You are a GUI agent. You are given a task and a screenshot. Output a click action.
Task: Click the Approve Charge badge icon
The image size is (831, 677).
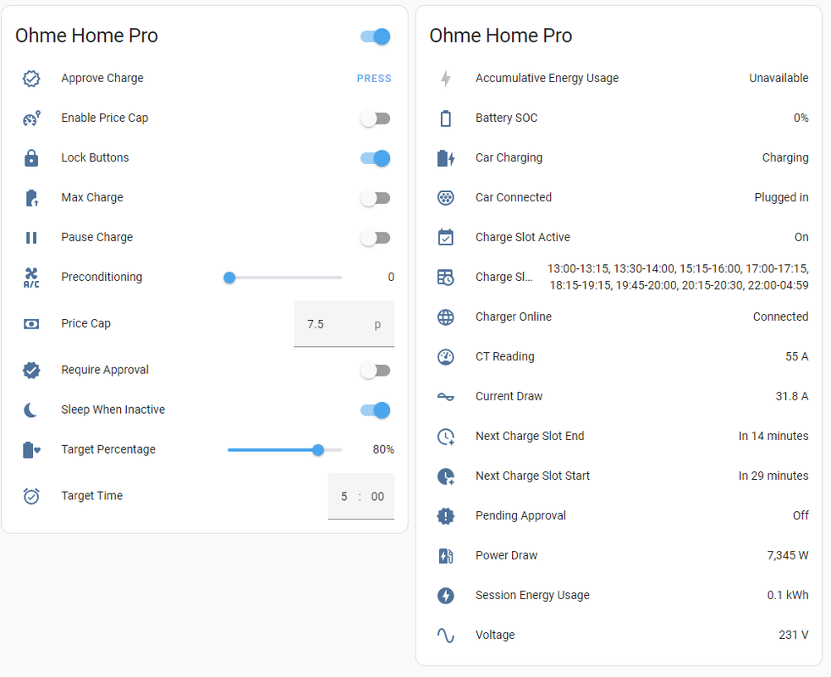coord(31,79)
